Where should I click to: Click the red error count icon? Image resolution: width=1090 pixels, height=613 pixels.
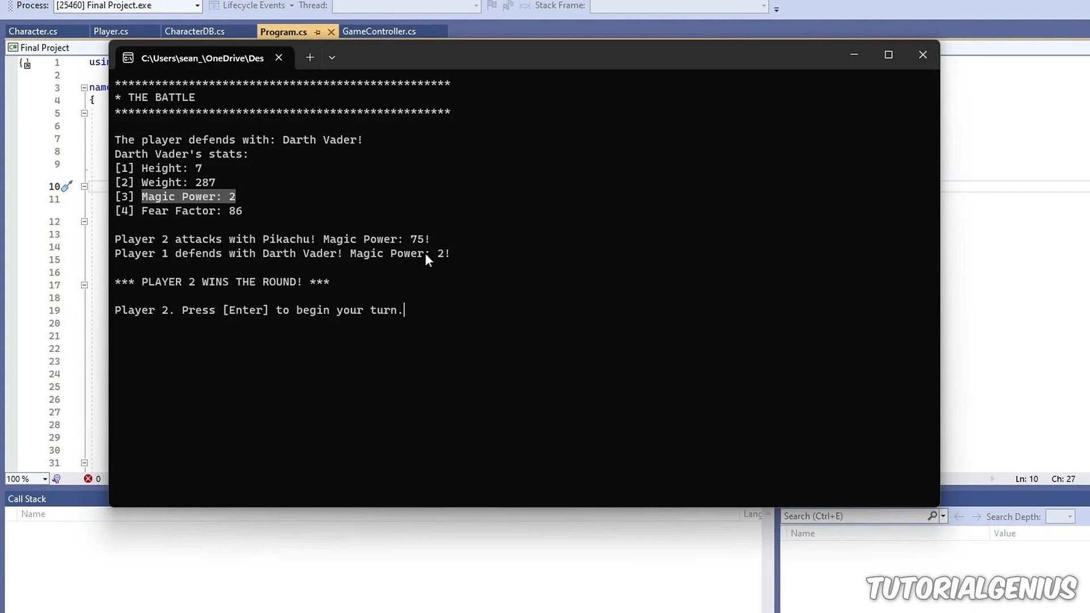coord(88,479)
